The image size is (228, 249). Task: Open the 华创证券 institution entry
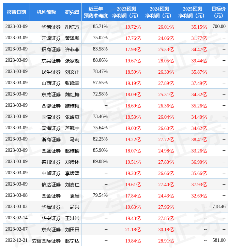(x=51, y=27)
